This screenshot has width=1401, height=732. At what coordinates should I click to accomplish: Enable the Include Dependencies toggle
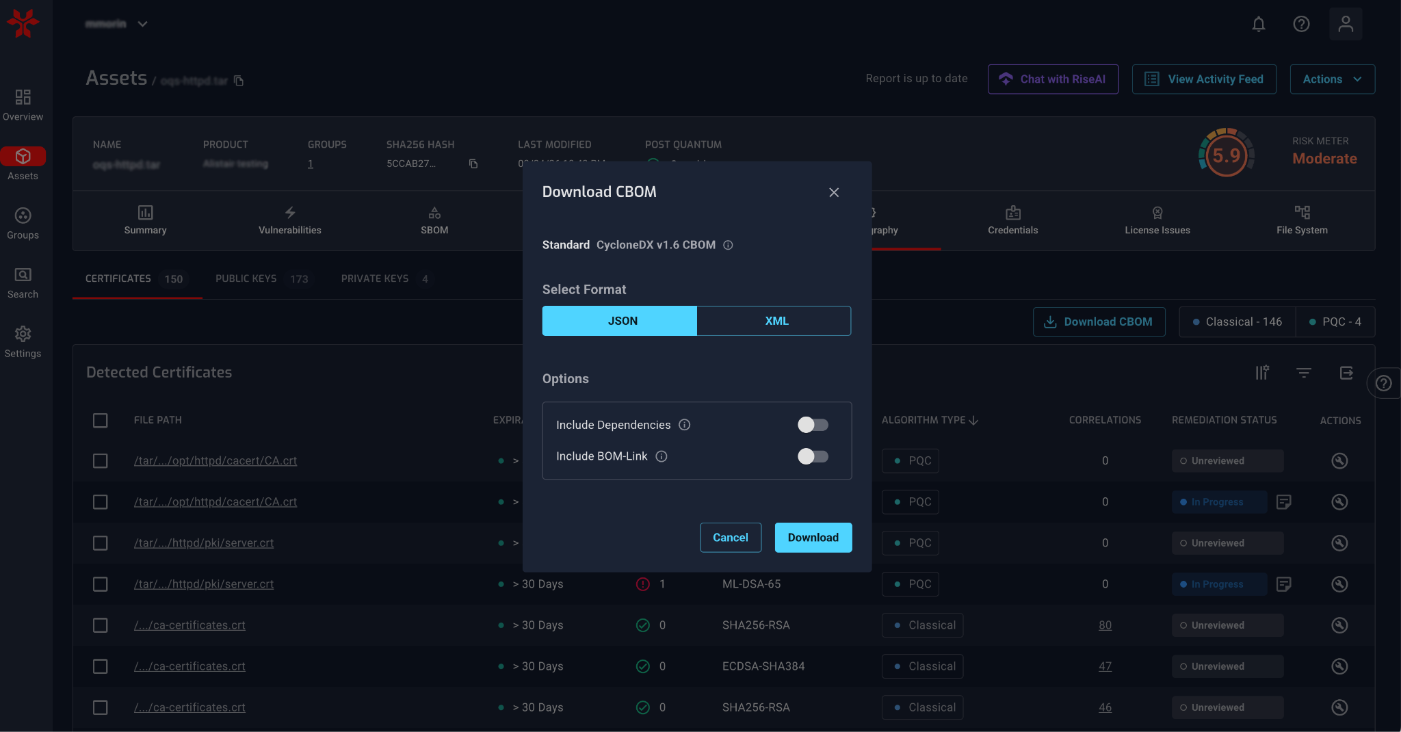click(x=813, y=425)
